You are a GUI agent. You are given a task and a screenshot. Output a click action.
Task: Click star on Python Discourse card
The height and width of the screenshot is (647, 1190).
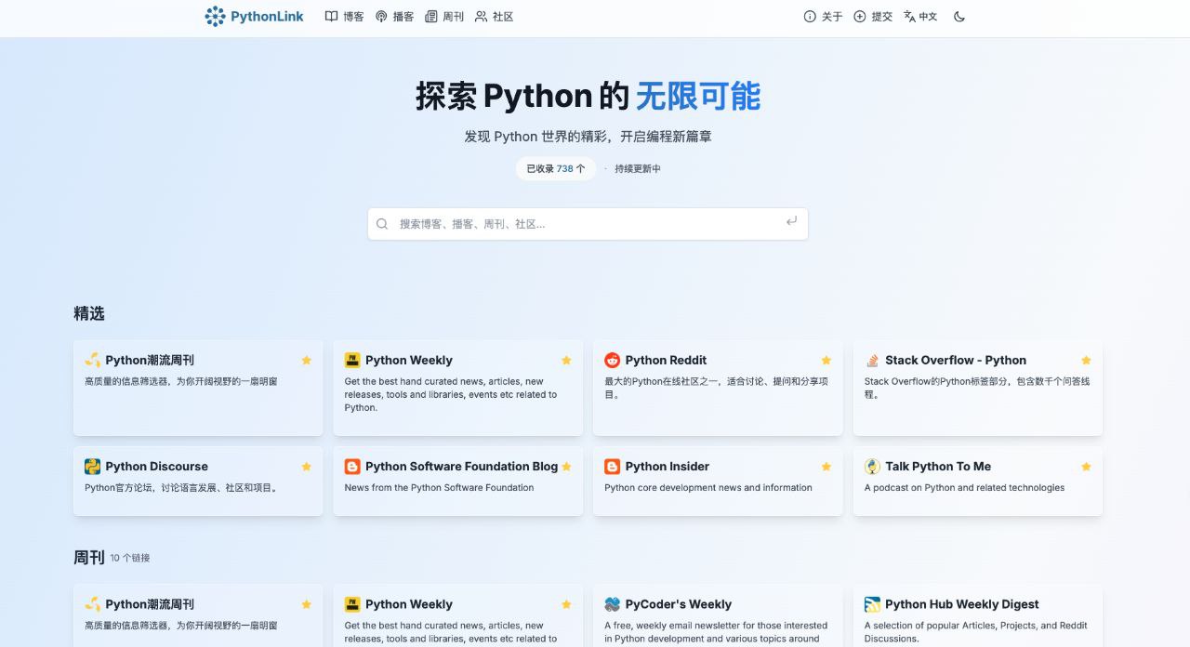click(x=306, y=467)
